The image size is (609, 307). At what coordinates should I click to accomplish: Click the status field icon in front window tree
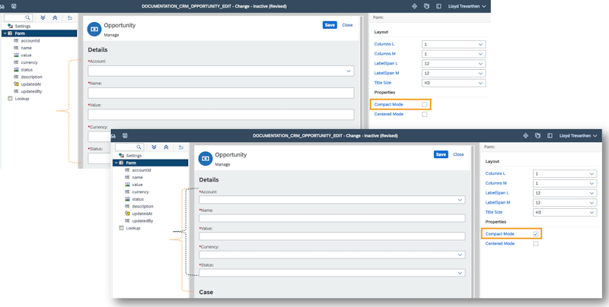[127, 199]
